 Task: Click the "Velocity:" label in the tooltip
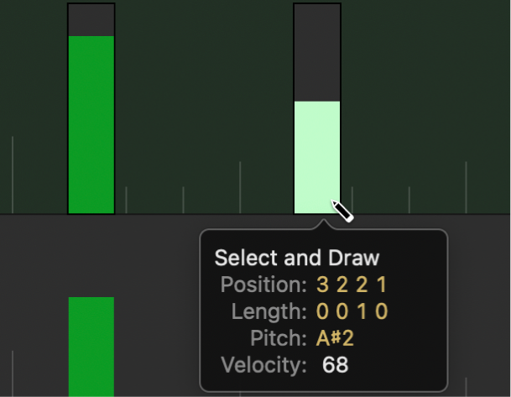pyautogui.click(x=263, y=365)
